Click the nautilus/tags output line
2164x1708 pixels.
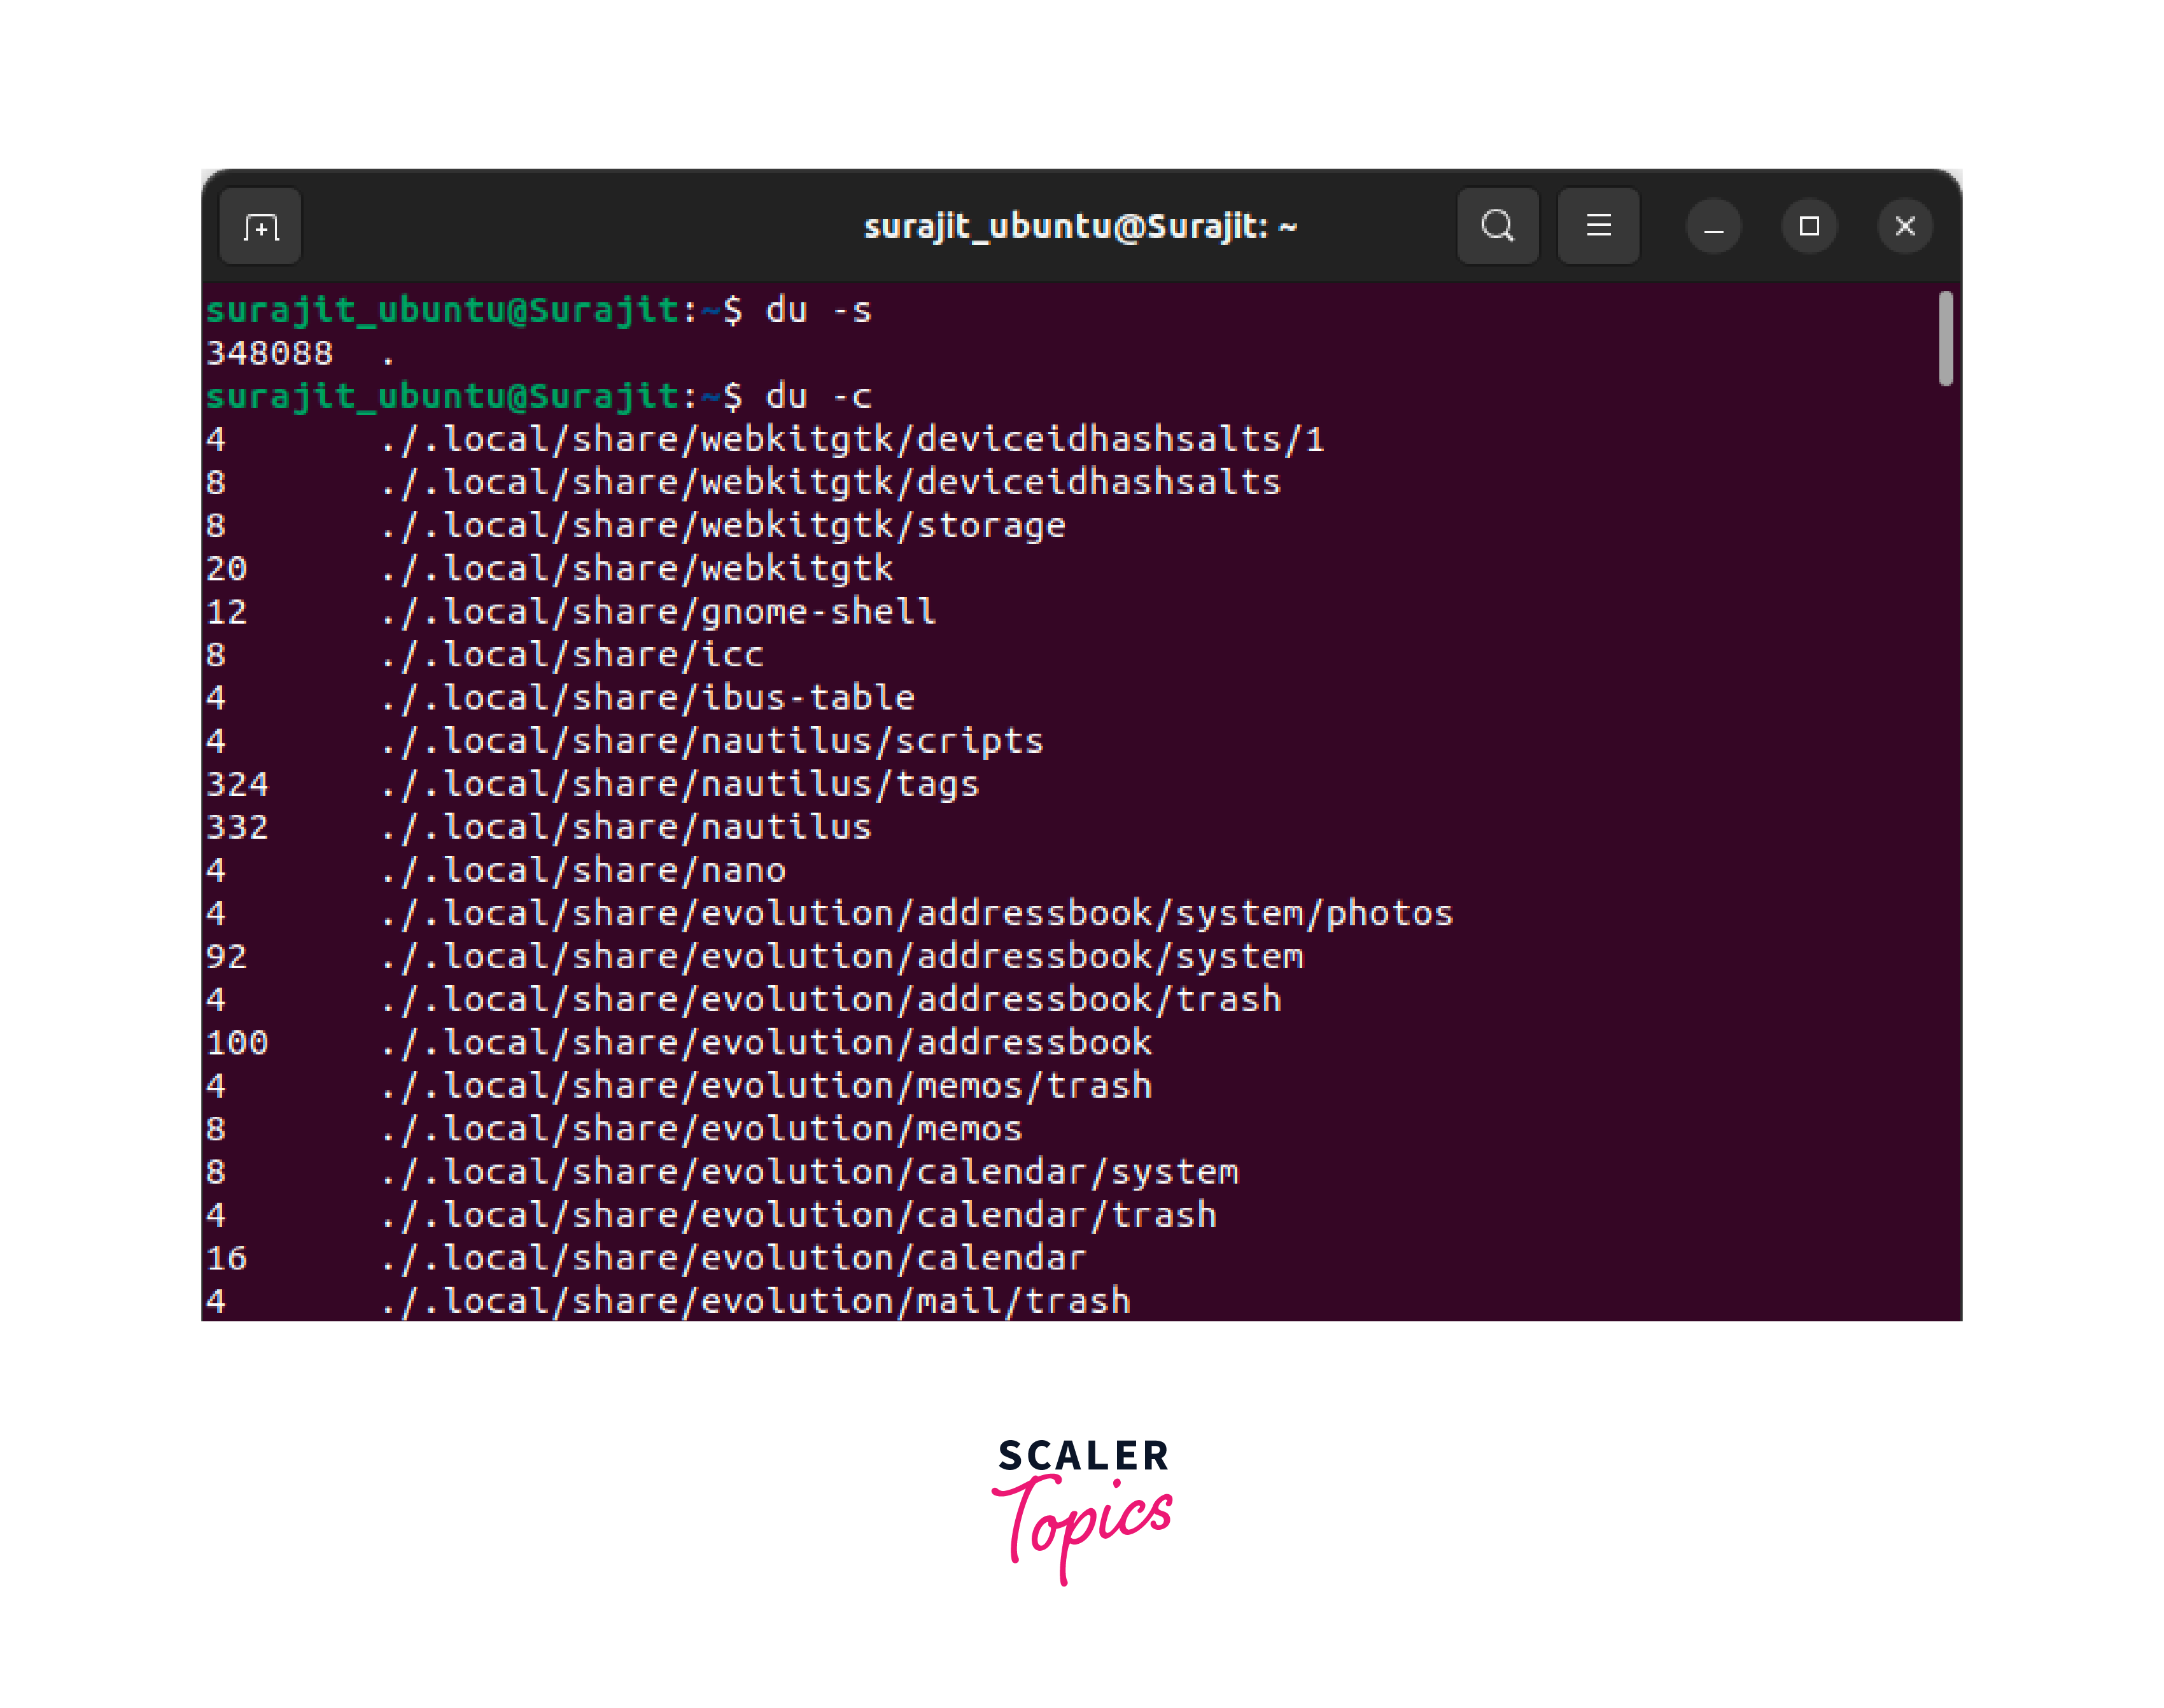[x=680, y=785]
